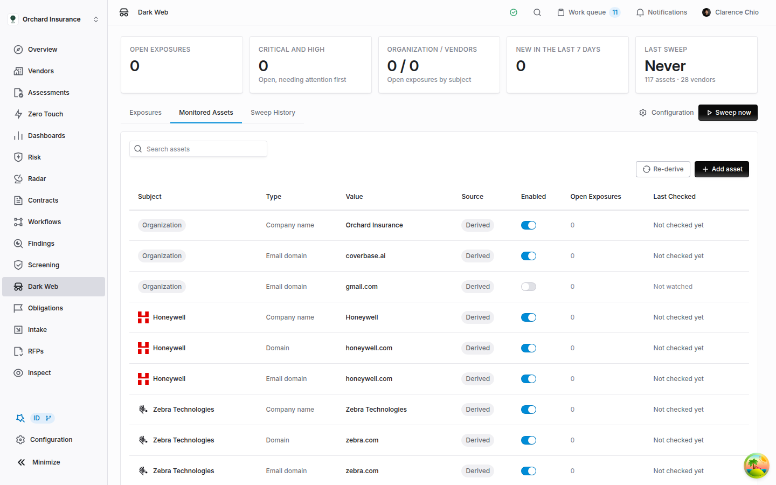Click the Intake inbox icon
Image resolution: width=776 pixels, height=485 pixels.
pos(18,330)
